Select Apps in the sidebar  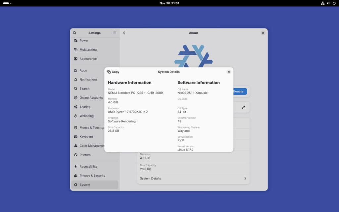(83, 70)
